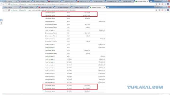Click the amount 9,78 руб.
Image resolution: width=170 pixels, height=95 pixels.
(88, 42)
